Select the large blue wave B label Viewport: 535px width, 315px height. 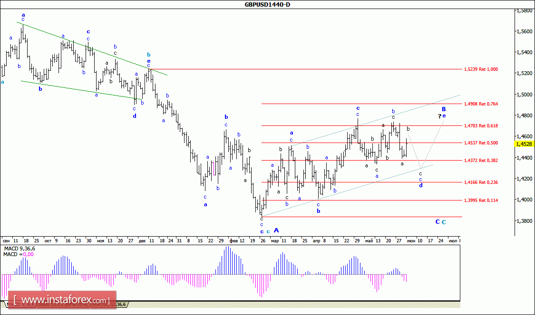click(444, 109)
